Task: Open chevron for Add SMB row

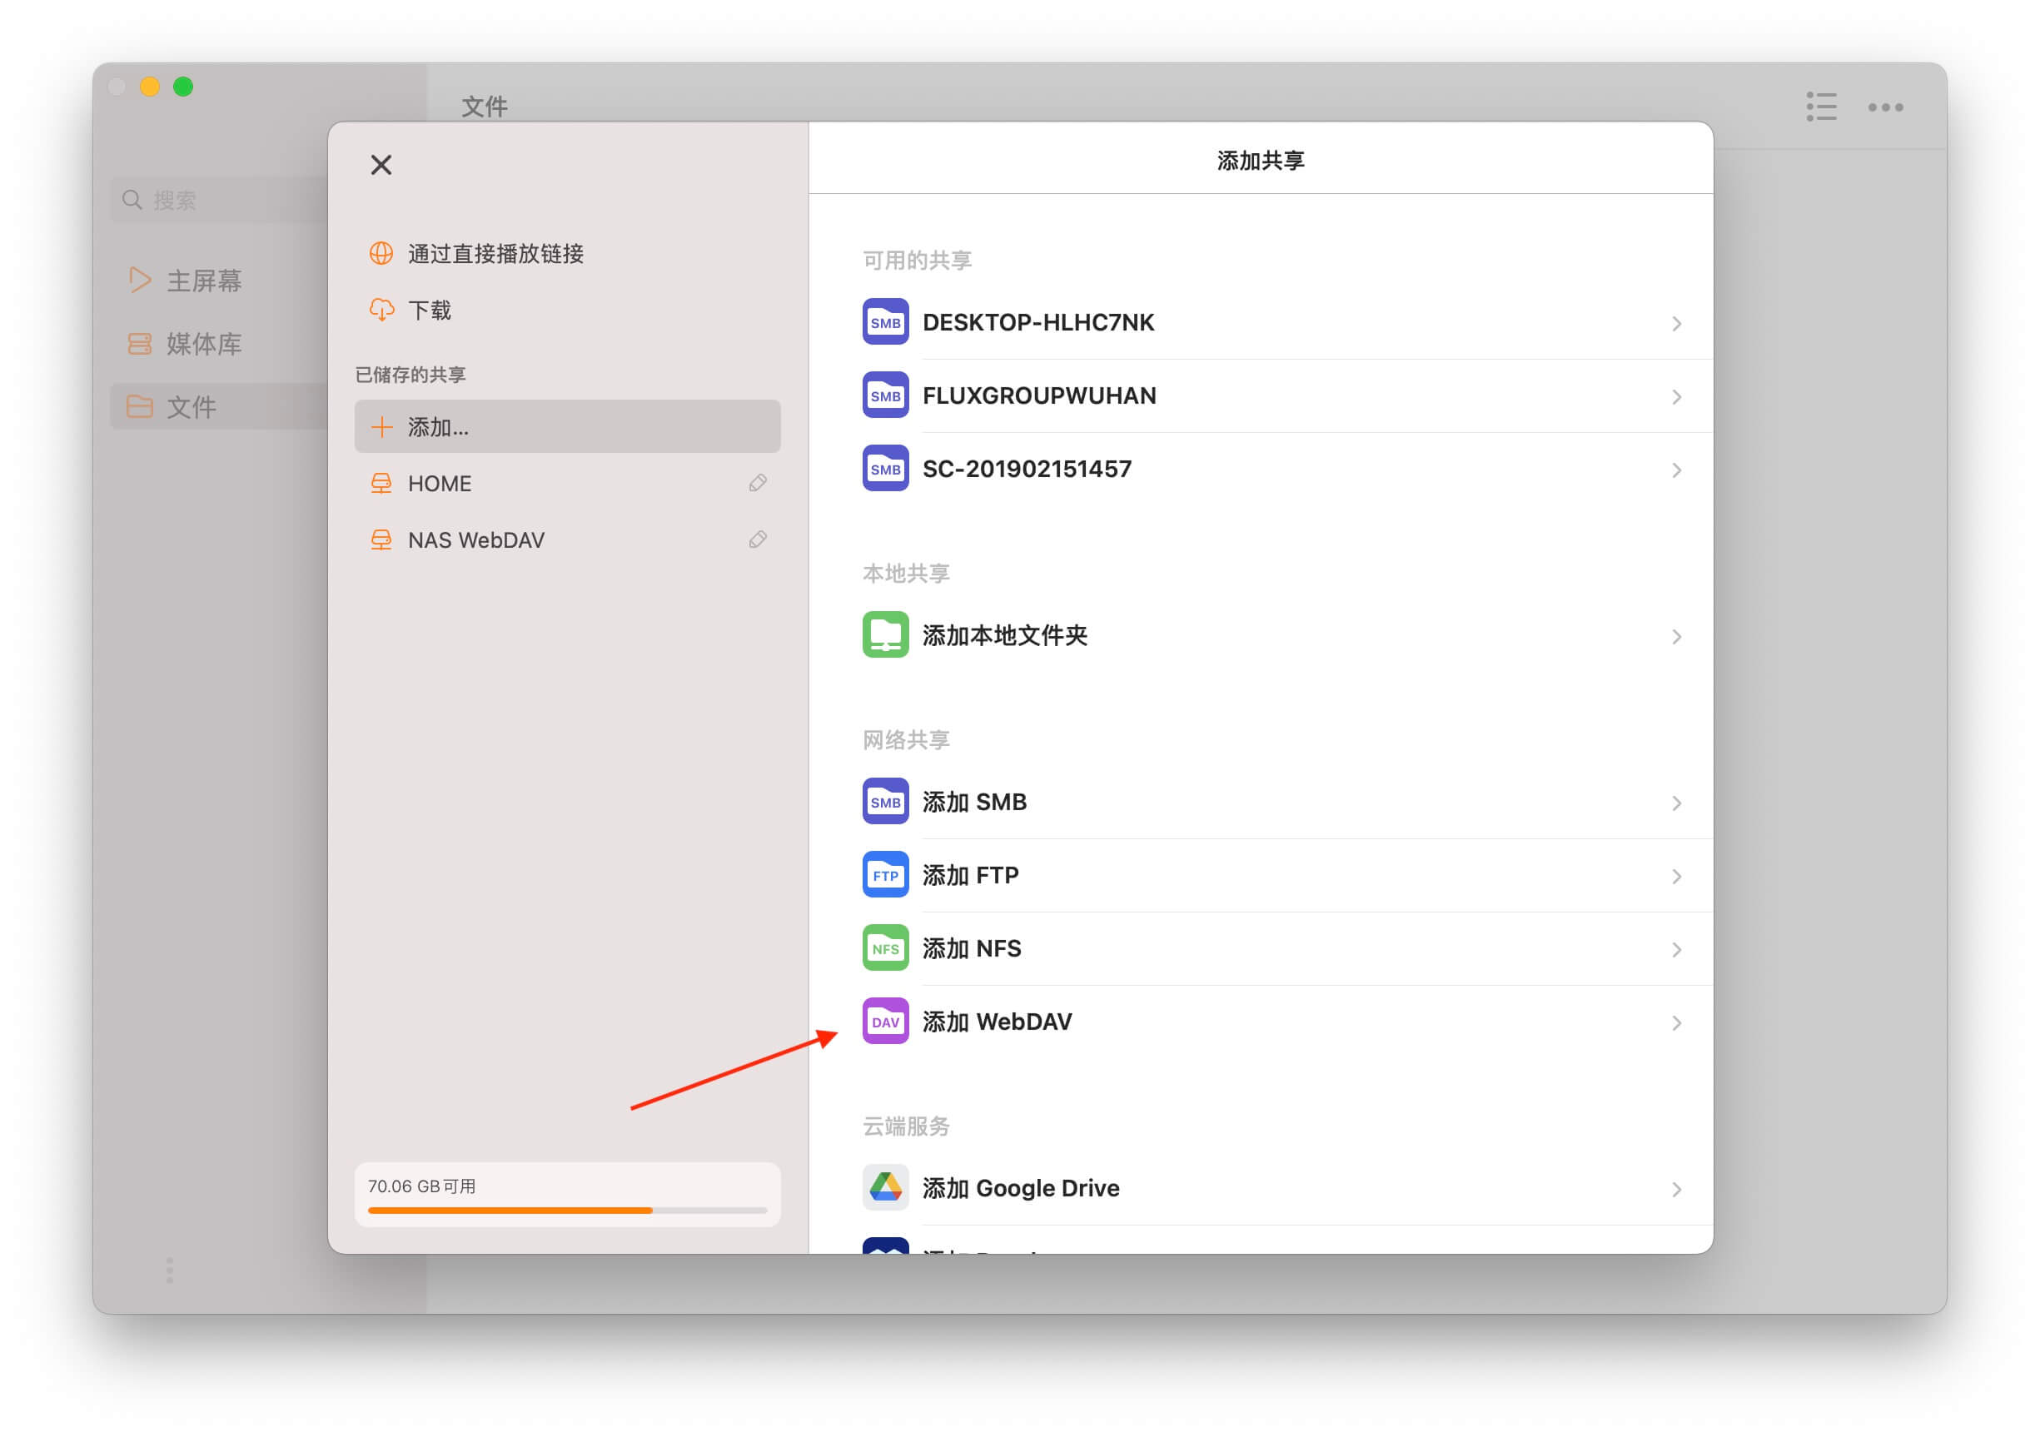Action: pyautogui.click(x=1675, y=803)
